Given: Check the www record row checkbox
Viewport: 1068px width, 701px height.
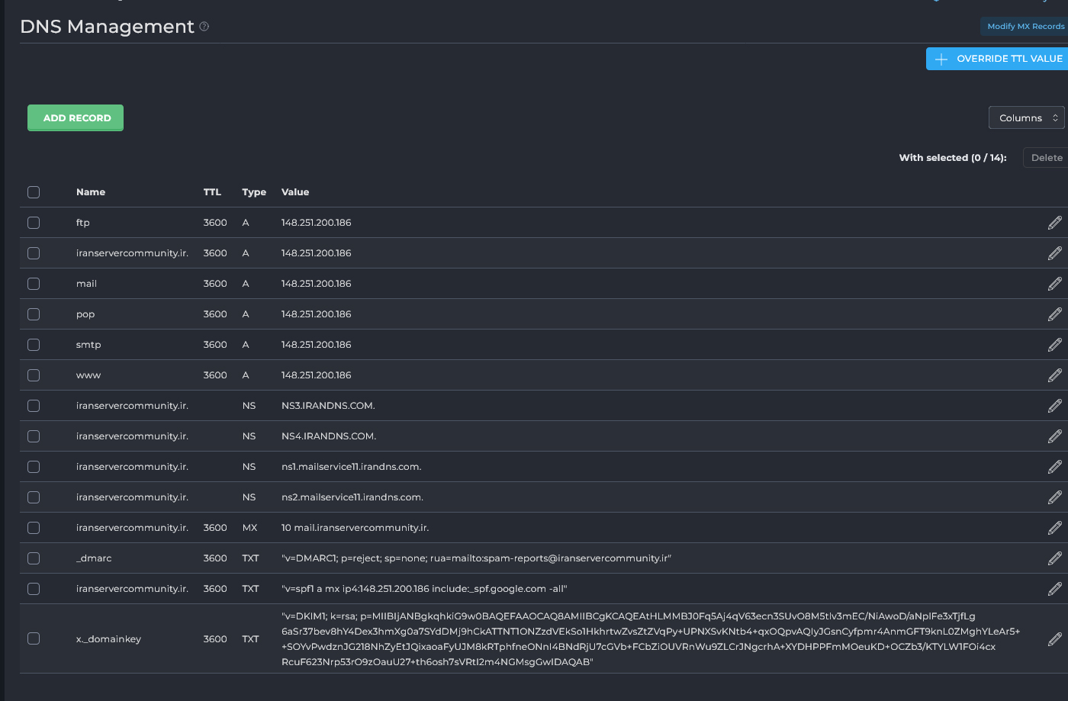Looking at the screenshot, I should point(34,375).
